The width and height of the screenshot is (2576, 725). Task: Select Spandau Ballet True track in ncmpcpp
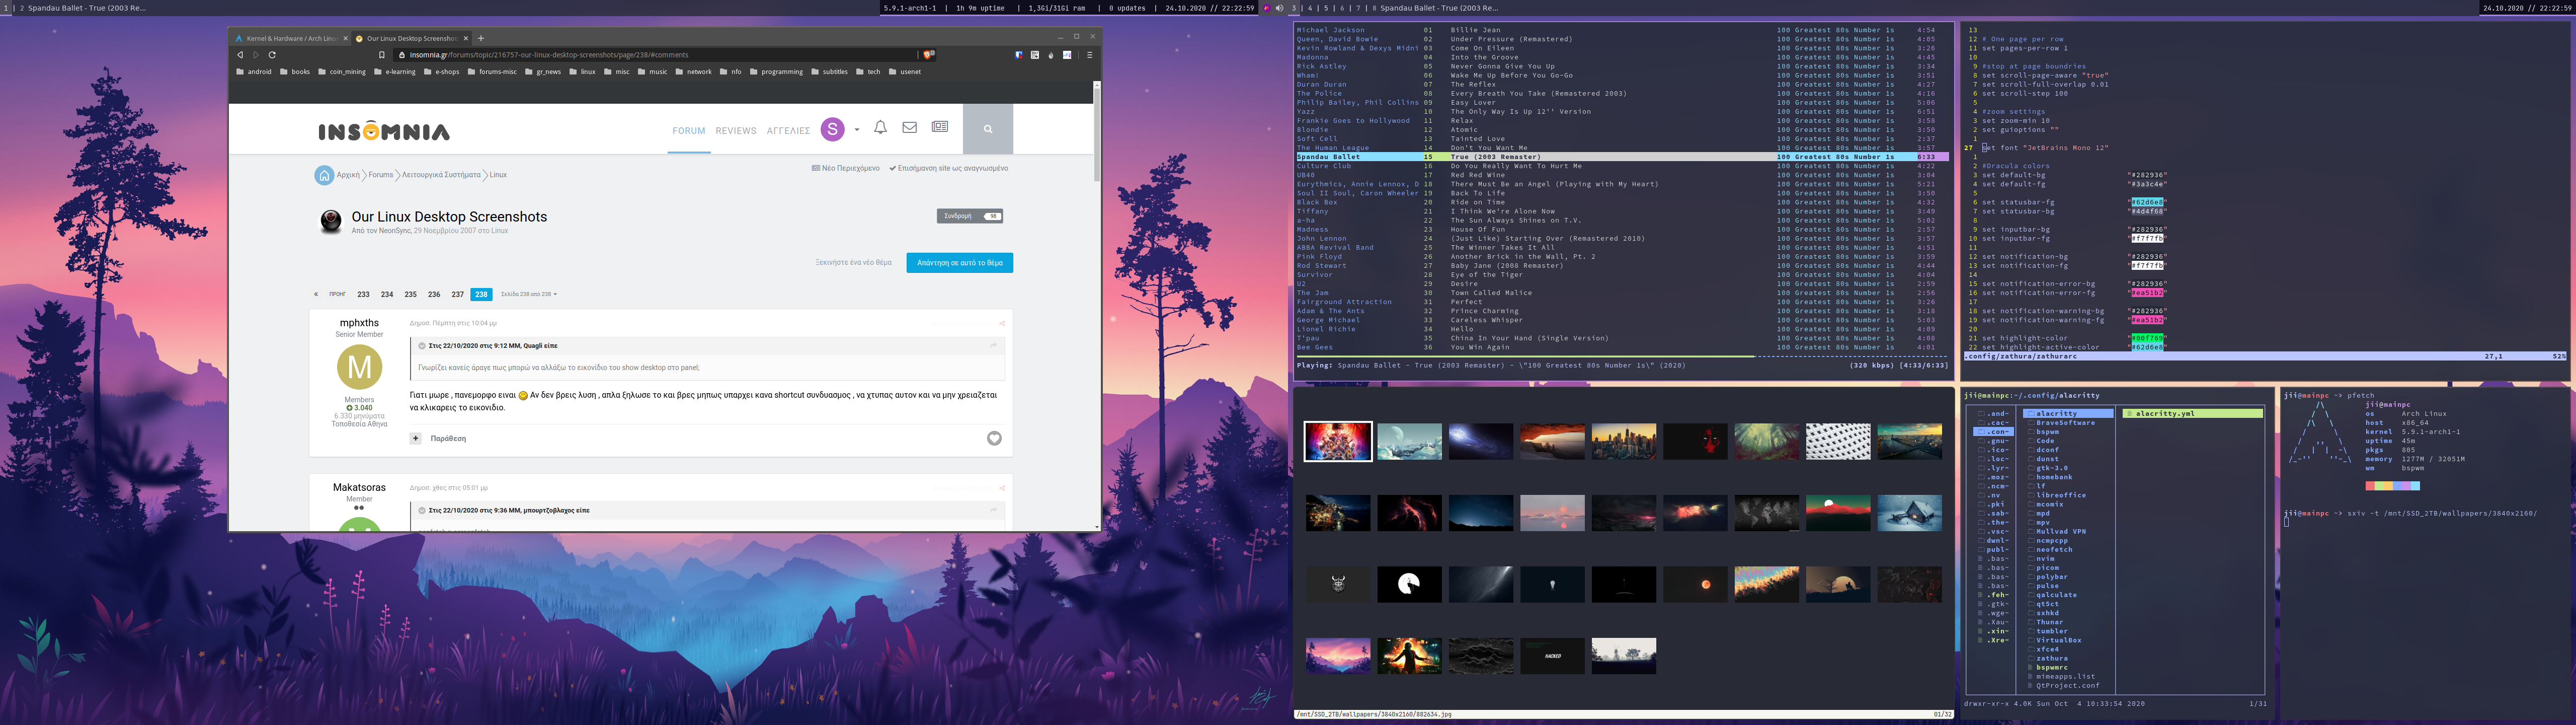point(1622,157)
